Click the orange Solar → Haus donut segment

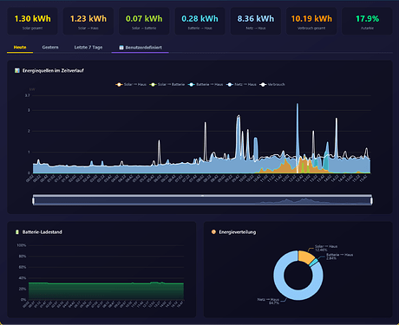coord(305,257)
